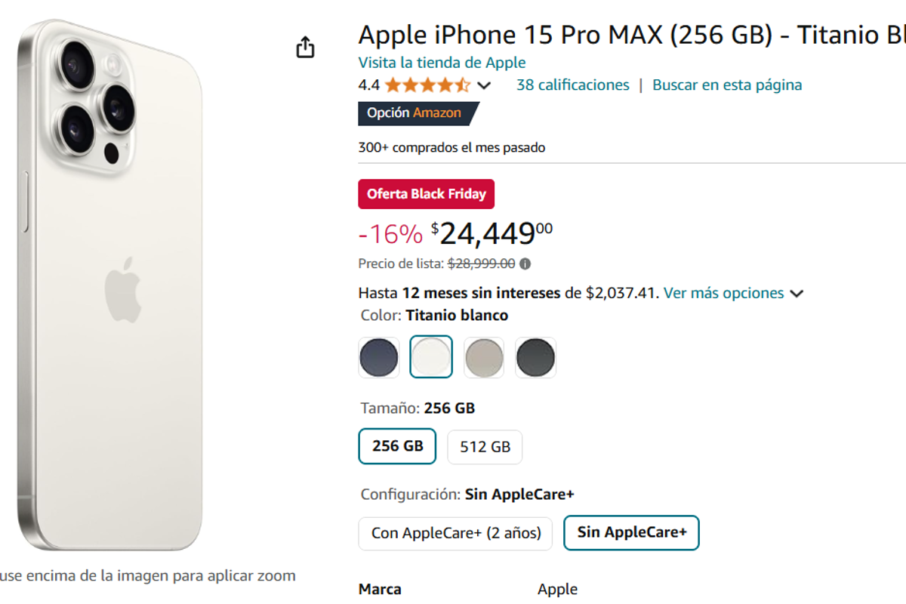Select the '512 GB' storage option

tap(485, 446)
